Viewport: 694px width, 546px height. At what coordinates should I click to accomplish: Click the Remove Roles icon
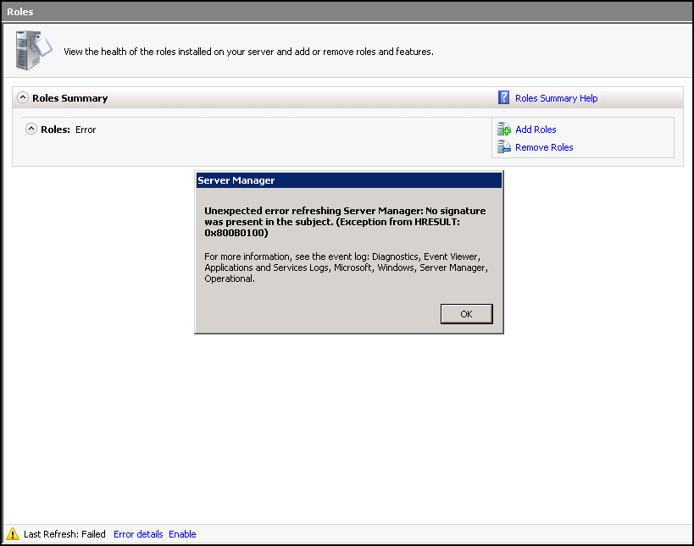(503, 146)
